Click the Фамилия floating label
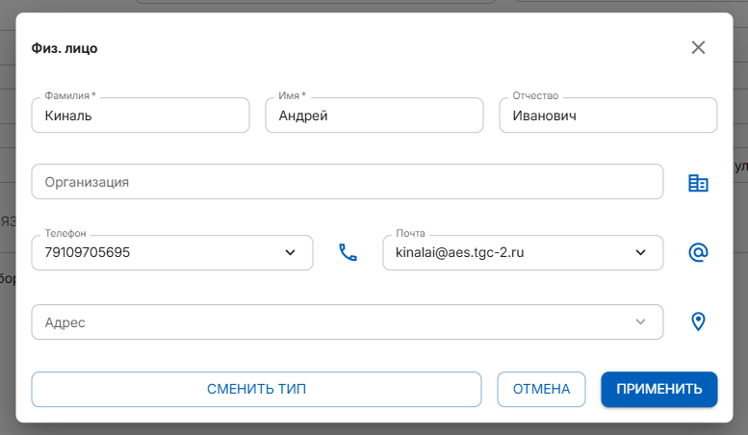 click(x=69, y=96)
